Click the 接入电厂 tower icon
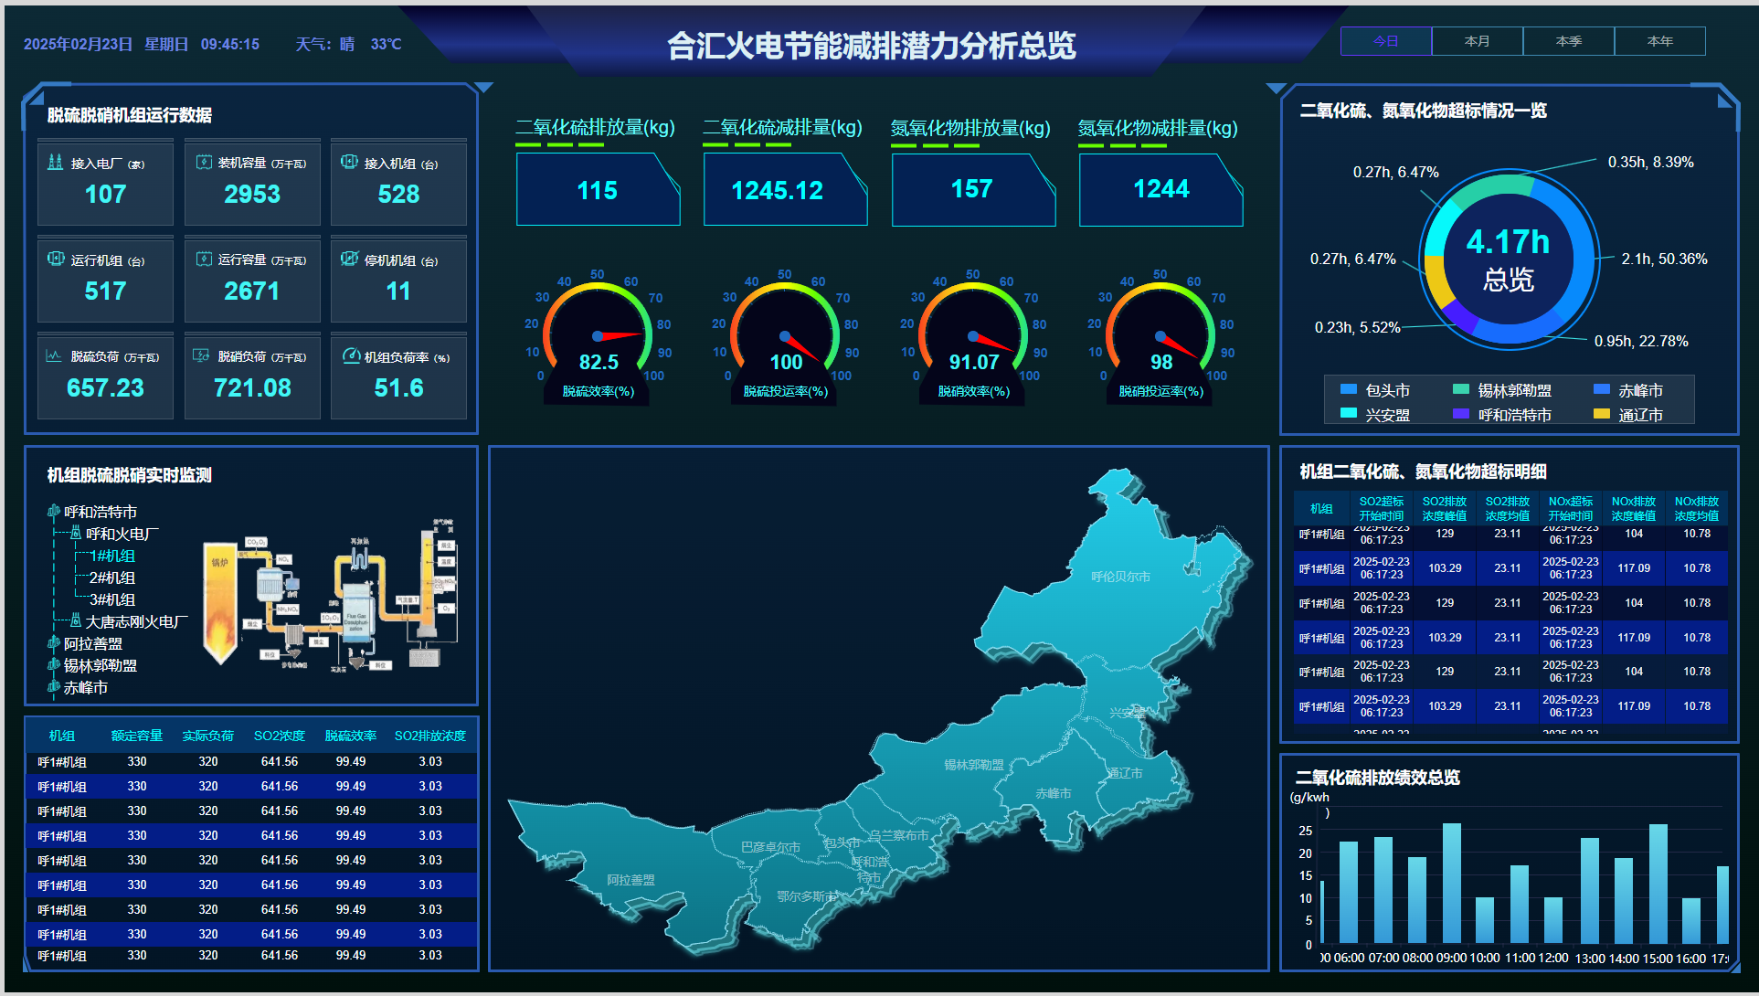The height and width of the screenshot is (996, 1759). tap(56, 162)
